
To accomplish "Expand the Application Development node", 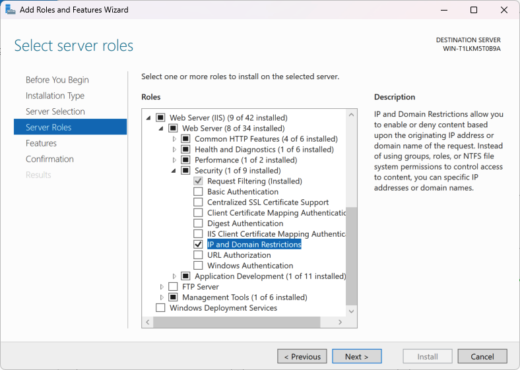I will click(174, 276).
